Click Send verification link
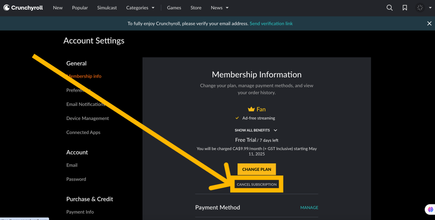 click(x=271, y=23)
